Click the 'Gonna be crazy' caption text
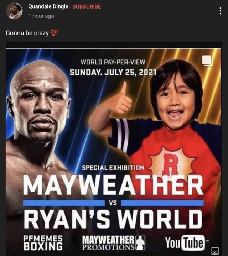228x256 pixels. 27,33
